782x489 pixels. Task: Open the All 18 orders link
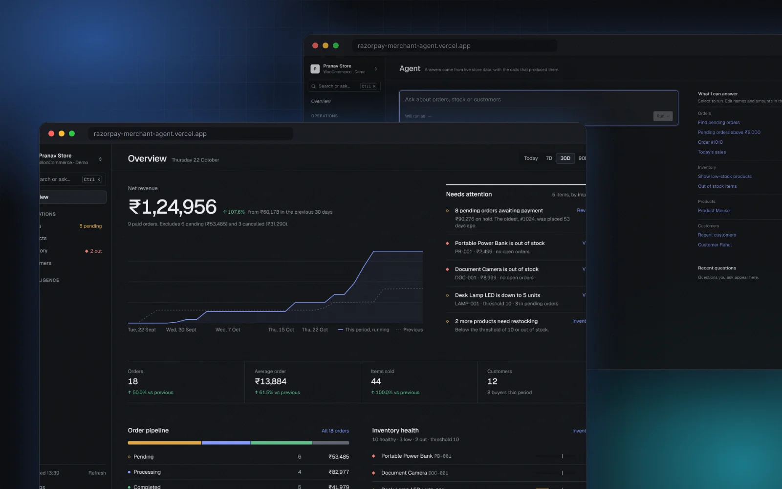(x=335, y=431)
